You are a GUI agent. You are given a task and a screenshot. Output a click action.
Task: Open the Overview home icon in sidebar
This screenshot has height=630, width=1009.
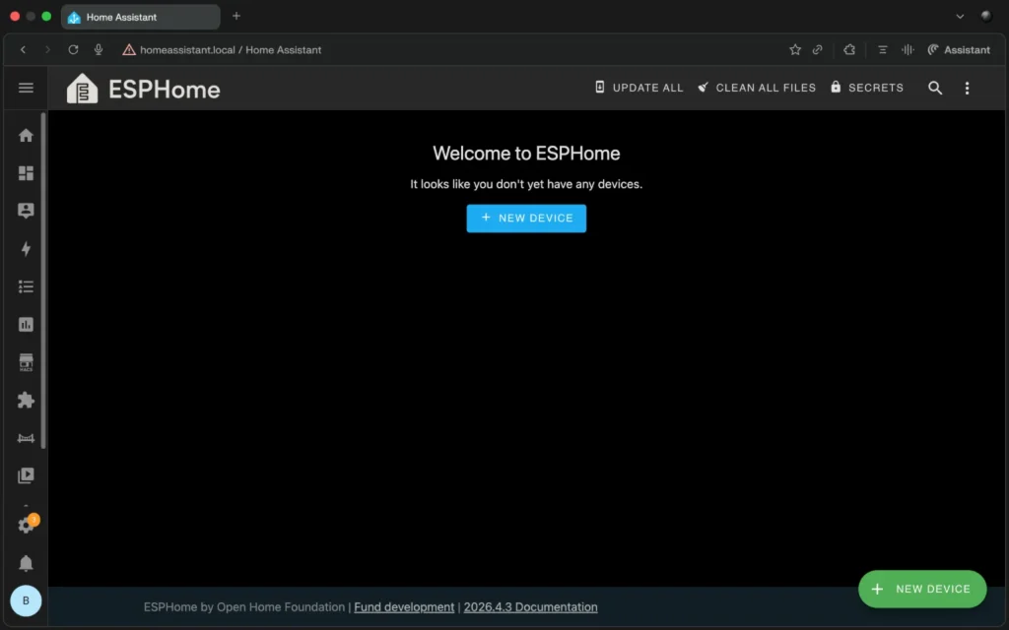point(26,135)
